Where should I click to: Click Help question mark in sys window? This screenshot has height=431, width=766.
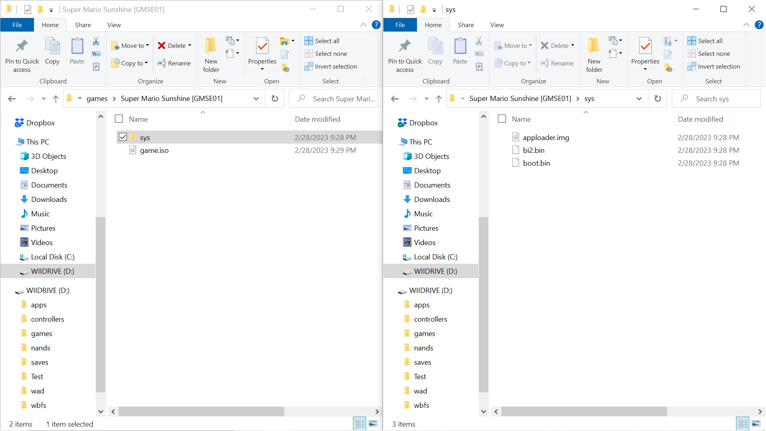(x=759, y=25)
